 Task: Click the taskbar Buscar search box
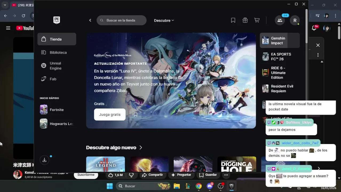click(x=143, y=186)
